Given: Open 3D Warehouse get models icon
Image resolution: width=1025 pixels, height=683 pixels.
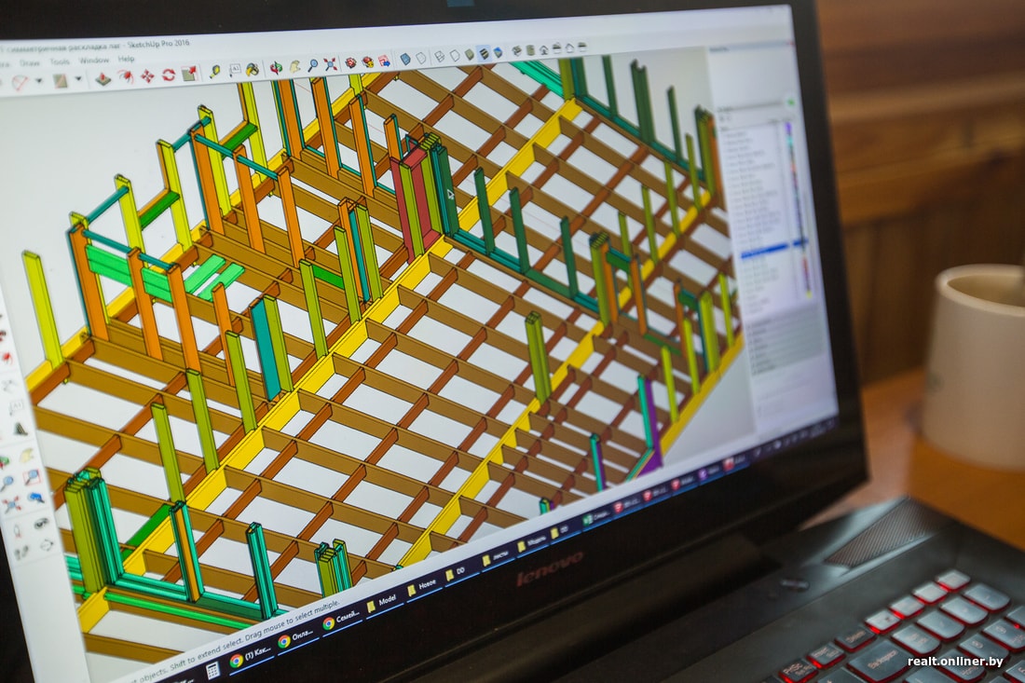Looking at the screenshot, I should coord(350,62).
